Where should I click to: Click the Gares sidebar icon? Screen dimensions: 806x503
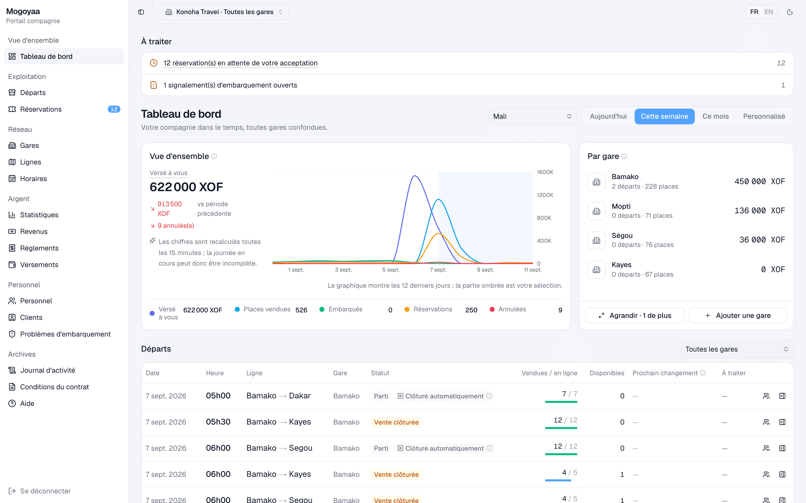coord(12,145)
